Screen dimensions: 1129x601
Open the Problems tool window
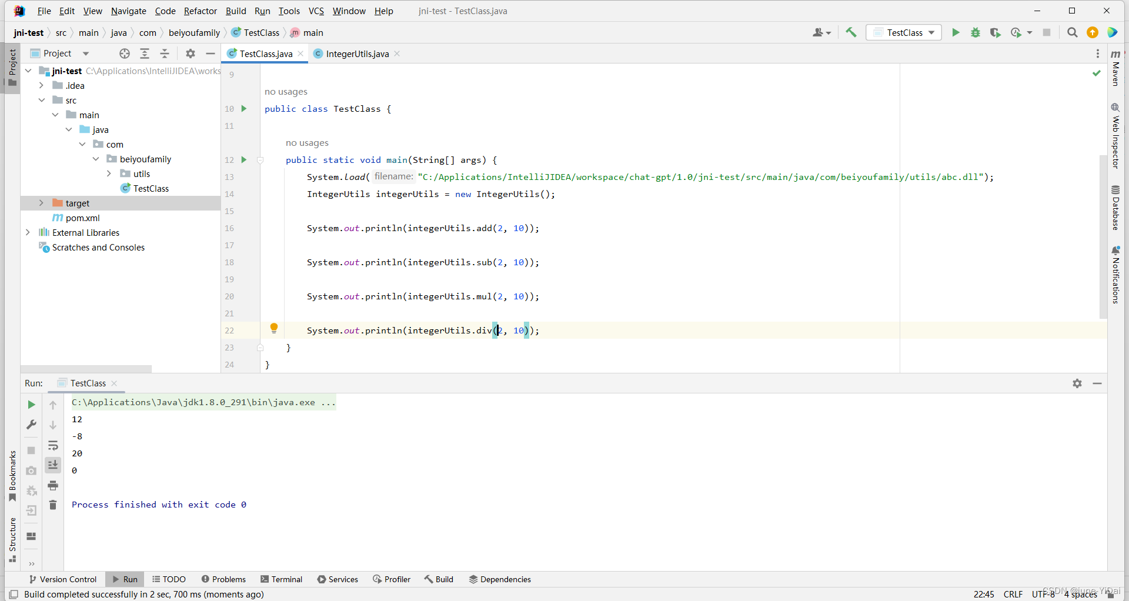pyautogui.click(x=223, y=579)
